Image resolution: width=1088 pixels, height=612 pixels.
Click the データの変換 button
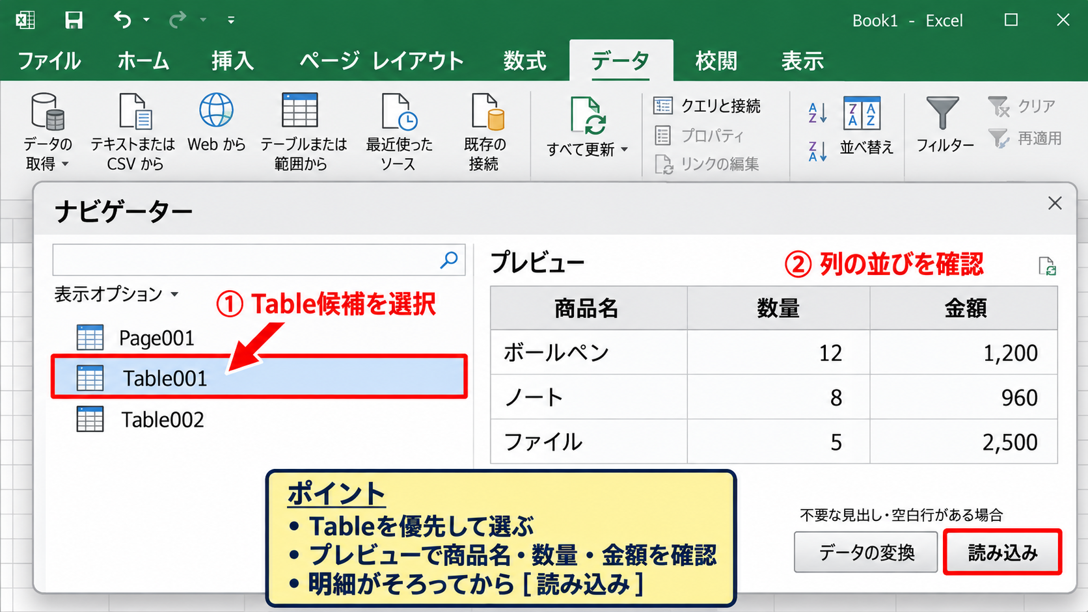click(x=866, y=552)
